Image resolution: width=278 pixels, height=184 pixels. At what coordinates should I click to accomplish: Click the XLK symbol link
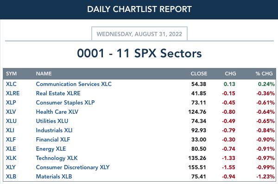(11, 158)
